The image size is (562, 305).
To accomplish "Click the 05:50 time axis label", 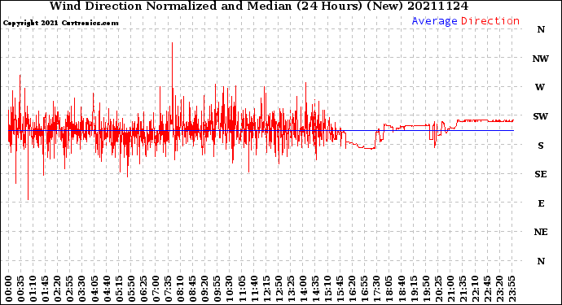I will 131,289.
